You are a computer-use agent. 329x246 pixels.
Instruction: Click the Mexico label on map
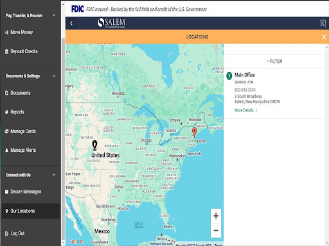coord(102,231)
